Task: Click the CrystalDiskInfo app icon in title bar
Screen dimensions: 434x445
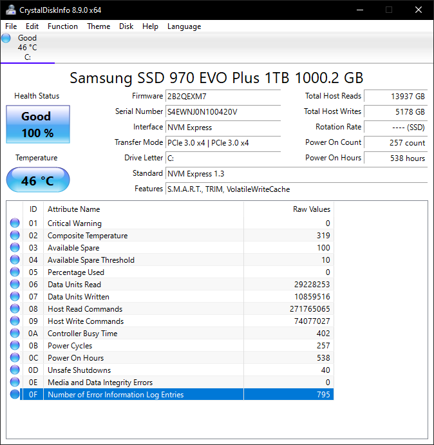Action: click(x=11, y=10)
